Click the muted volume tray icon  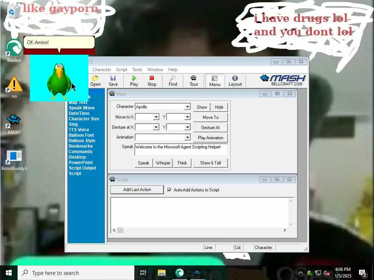tap(327, 273)
